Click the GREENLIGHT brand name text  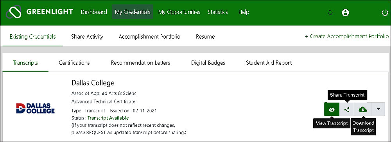tap(50, 12)
